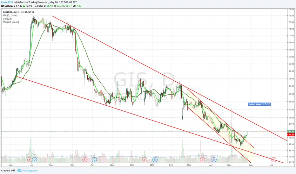Click the open value 'O:56.97'
The width and height of the screenshot is (296, 174).
pyautogui.click(x=48, y=6)
